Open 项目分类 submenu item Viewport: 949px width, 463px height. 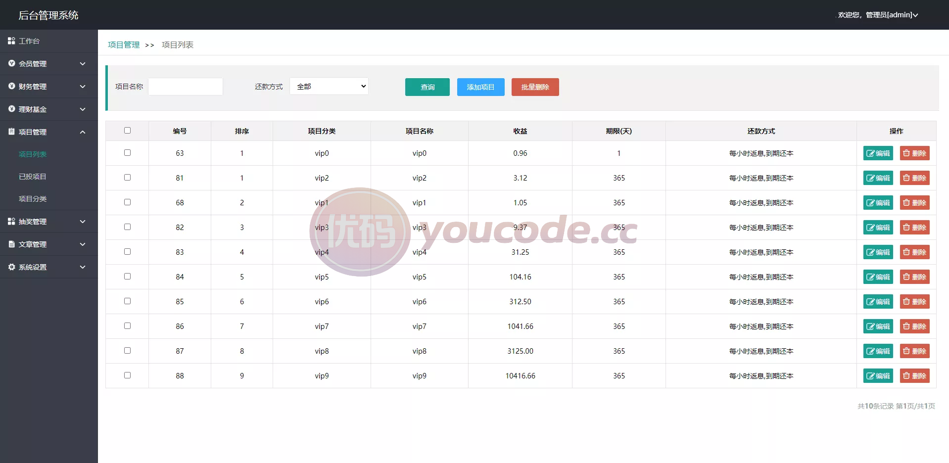(x=33, y=199)
